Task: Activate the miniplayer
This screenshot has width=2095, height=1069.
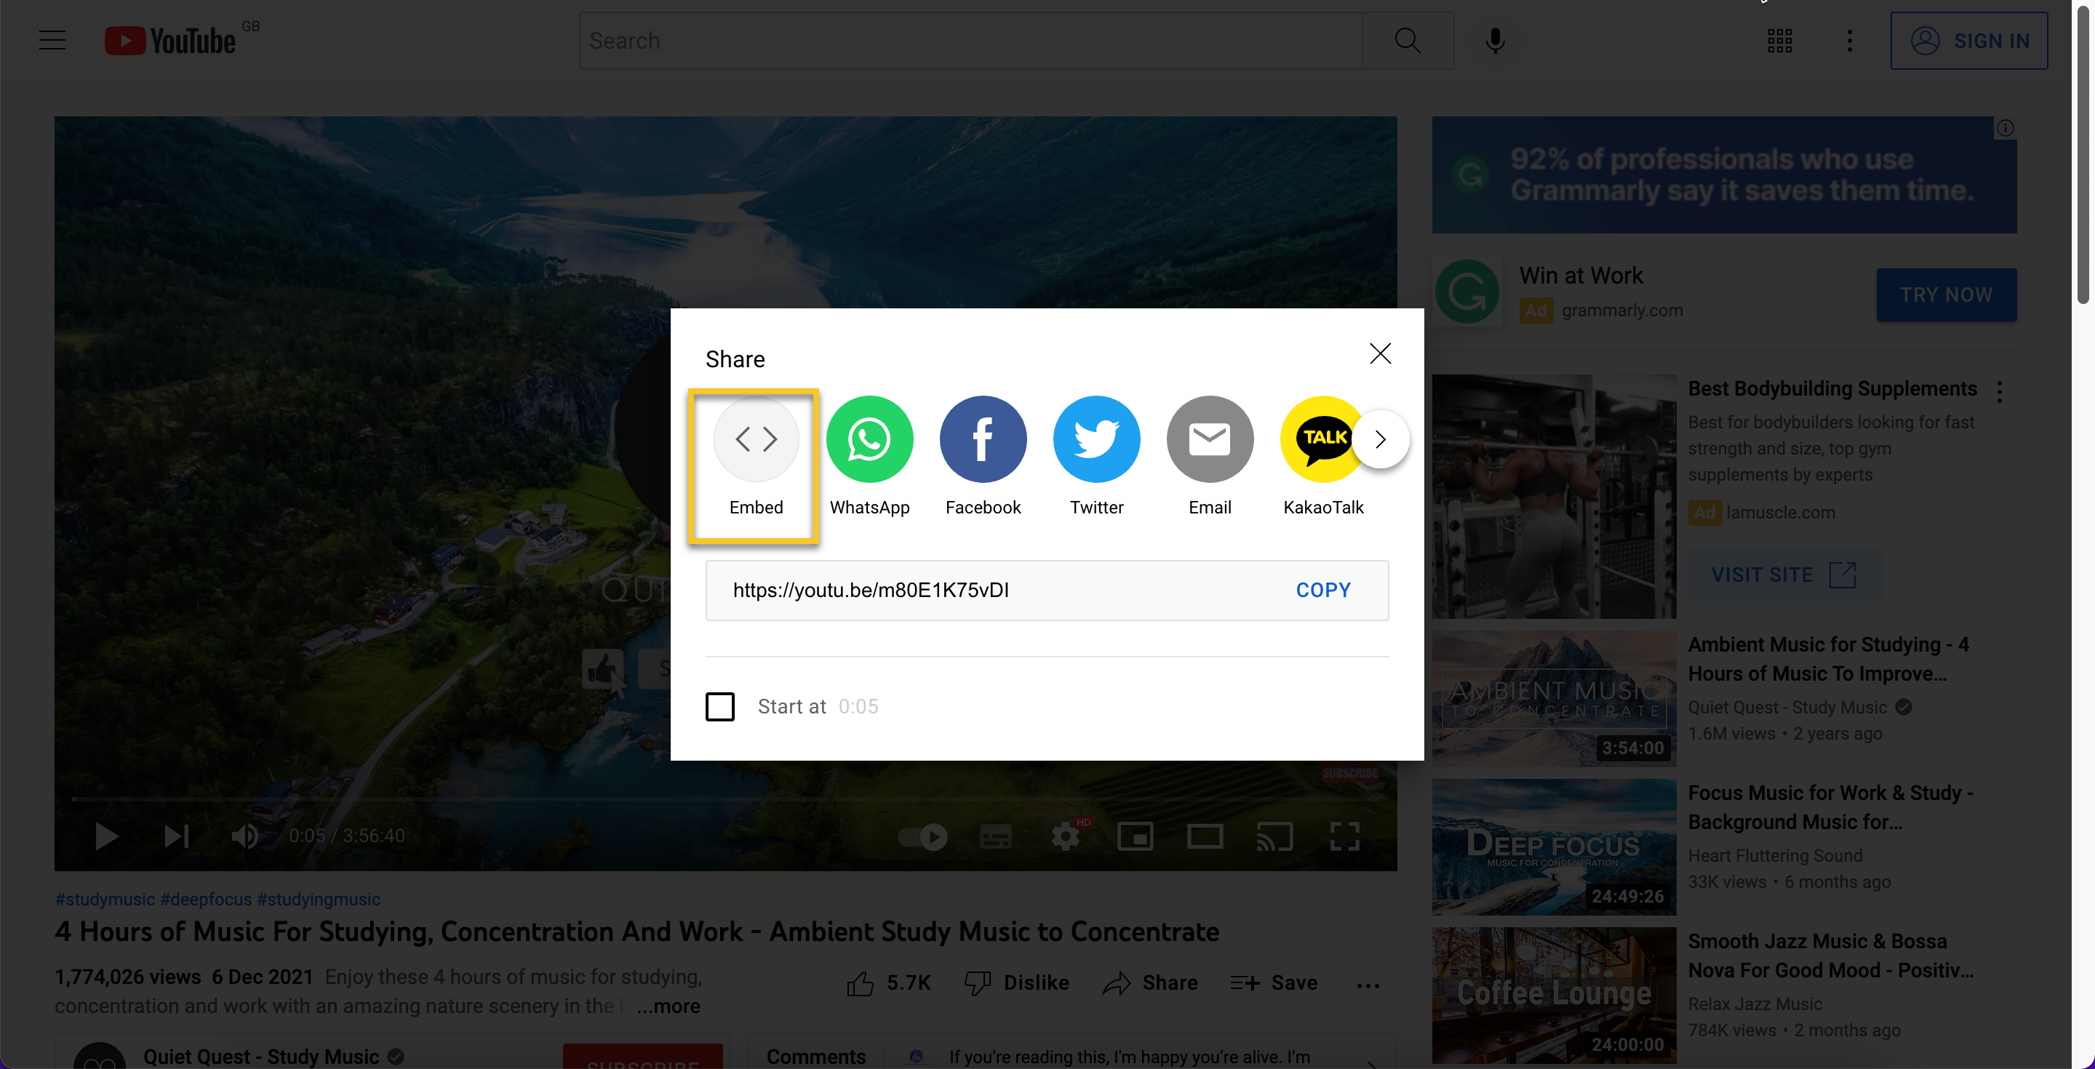Action: [x=1136, y=836]
